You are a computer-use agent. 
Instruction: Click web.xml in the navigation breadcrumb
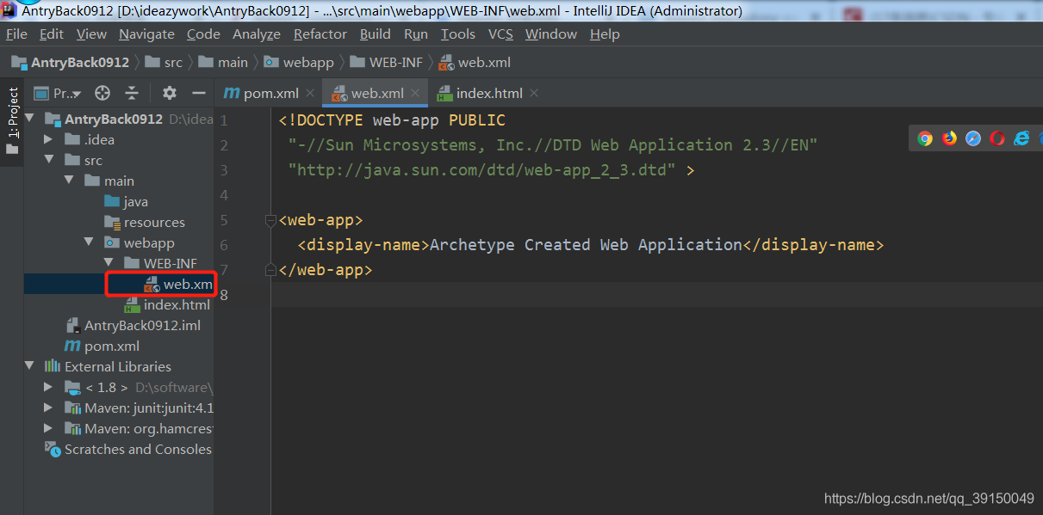click(475, 62)
